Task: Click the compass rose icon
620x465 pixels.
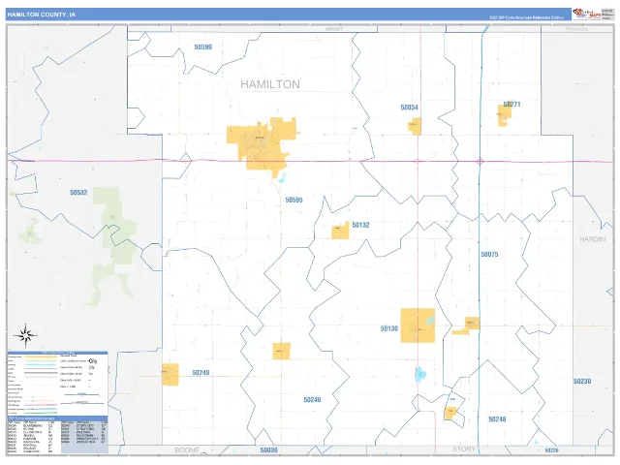Action: 25,336
